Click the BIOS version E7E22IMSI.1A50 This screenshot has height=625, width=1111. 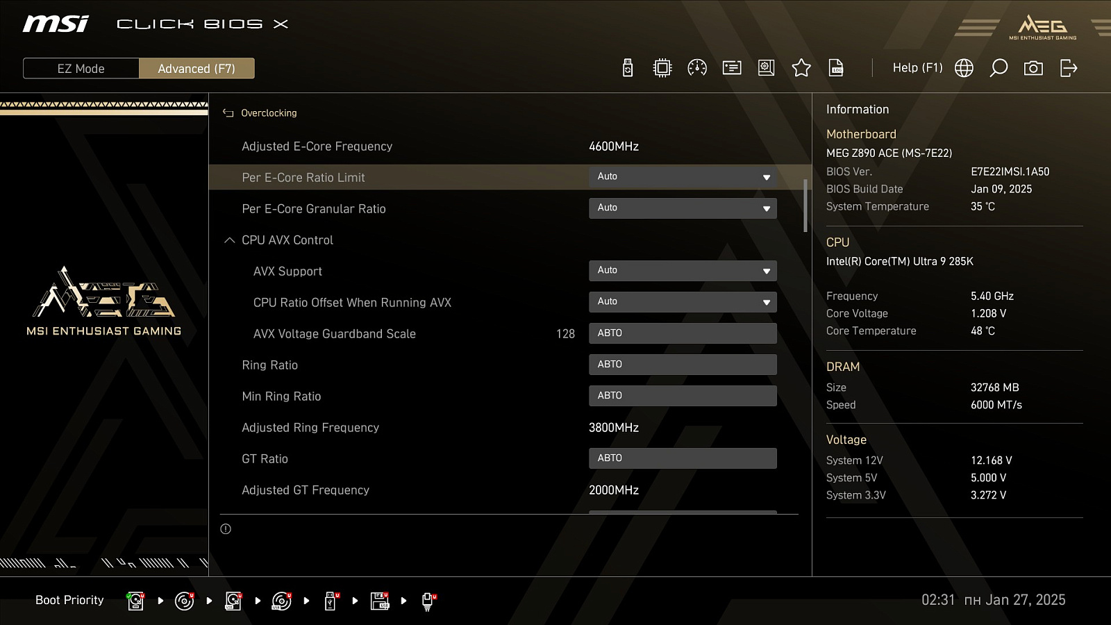click(1010, 172)
